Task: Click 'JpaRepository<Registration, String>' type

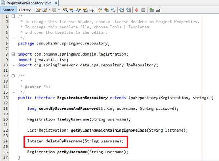Action: point(168,98)
